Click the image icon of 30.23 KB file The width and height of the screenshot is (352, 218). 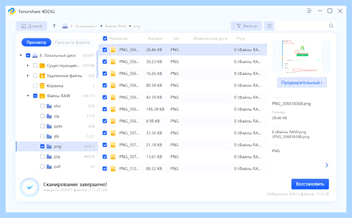click(x=113, y=61)
